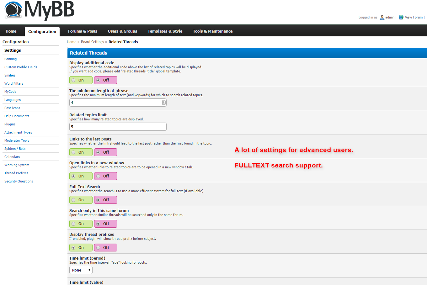Open Security Questions in the sidebar
This screenshot has width=427, height=285.
[x=19, y=181]
